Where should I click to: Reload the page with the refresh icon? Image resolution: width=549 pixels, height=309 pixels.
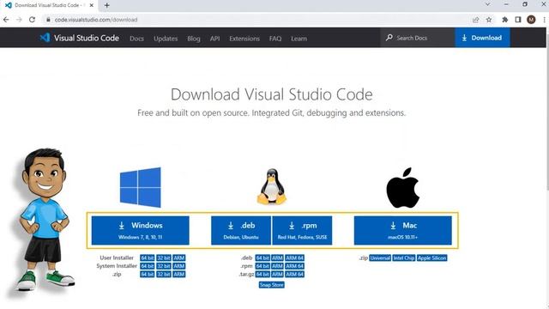click(x=32, y=20)
